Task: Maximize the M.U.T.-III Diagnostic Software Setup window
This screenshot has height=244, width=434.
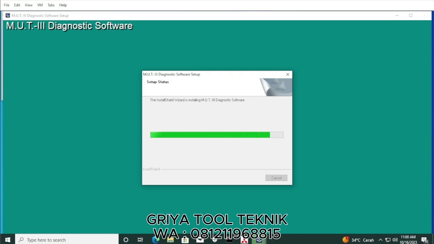Action: (x=411, y=16)
